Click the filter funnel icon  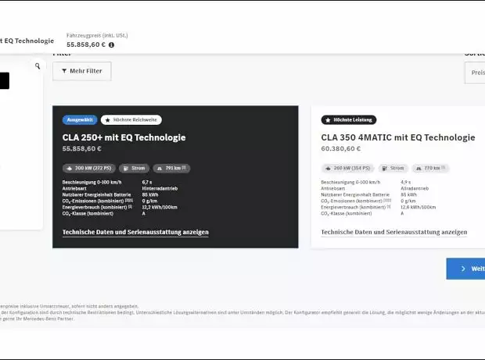(64, 71)
